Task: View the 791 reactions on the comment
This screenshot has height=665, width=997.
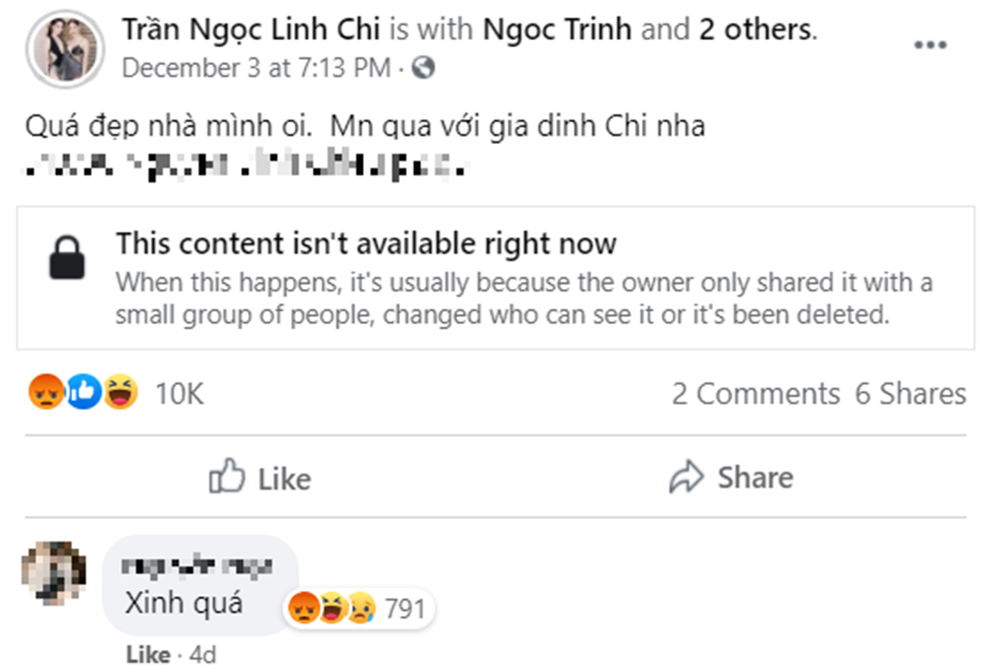Action: coord(404,608)
